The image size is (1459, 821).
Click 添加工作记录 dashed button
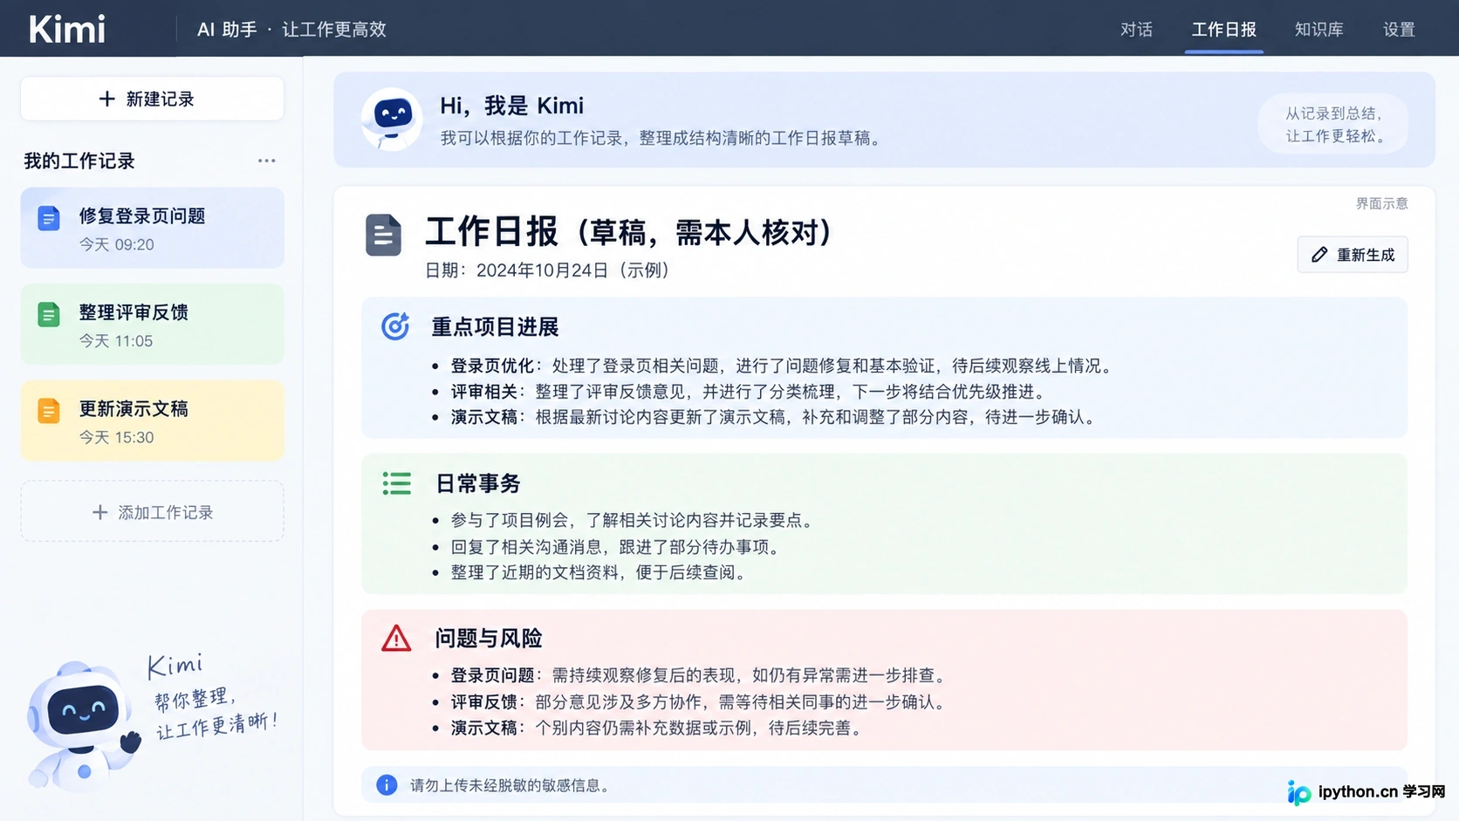152,512
